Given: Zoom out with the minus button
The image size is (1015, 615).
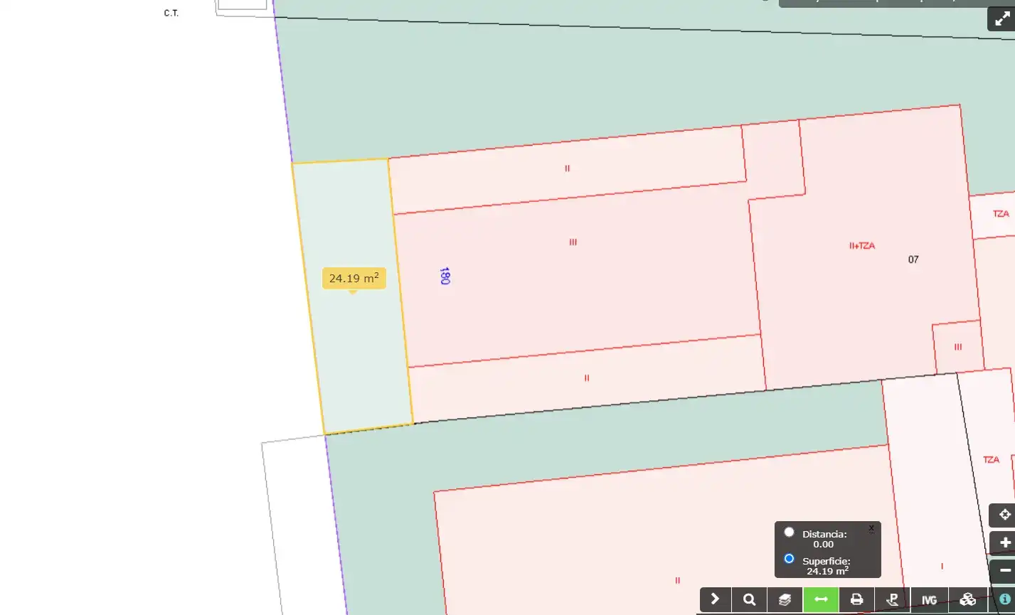Looking at the screenshot, I should 1004,570.
